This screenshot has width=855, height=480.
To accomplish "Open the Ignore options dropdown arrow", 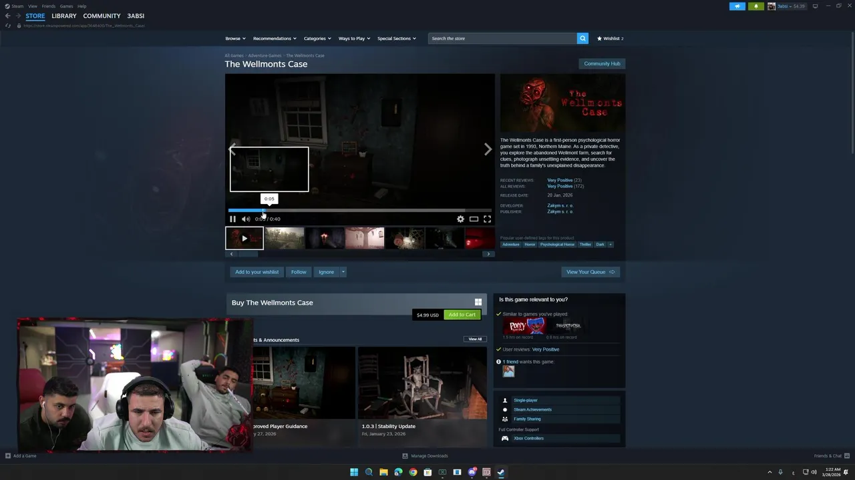I will pos(343,272).
